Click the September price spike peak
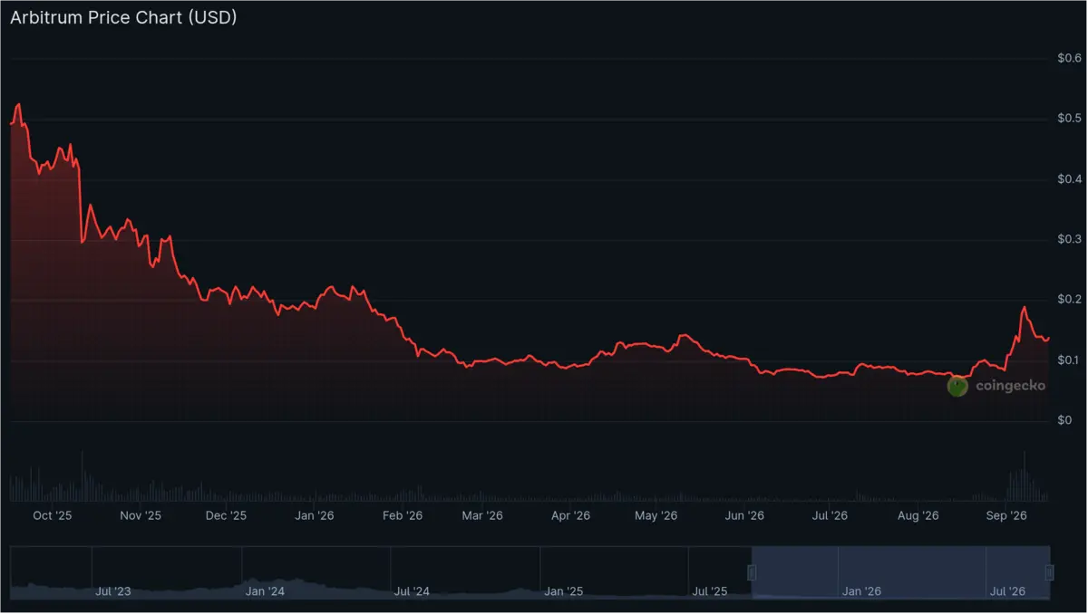The height and width of the screenshot is (614, 1088). pyautogui.click(x=1024, y=308)
